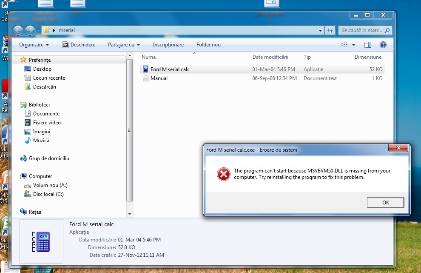
Task: Open the address bar history dropdown
Action: point(320,31)
